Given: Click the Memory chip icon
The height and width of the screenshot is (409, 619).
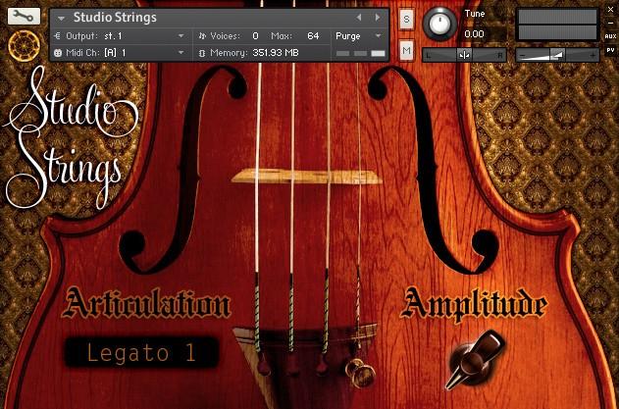Looking at the screenshot, I should point(202,53).
